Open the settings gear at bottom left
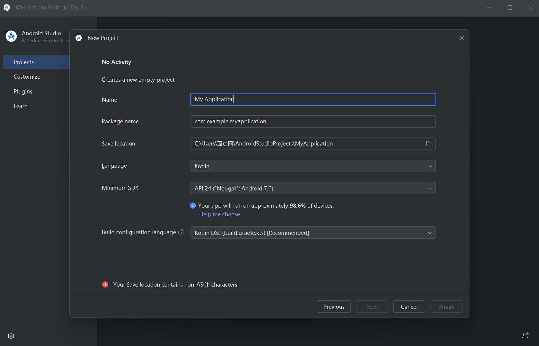539x346 pixels. pyautogui.click(x=11, y=336)
